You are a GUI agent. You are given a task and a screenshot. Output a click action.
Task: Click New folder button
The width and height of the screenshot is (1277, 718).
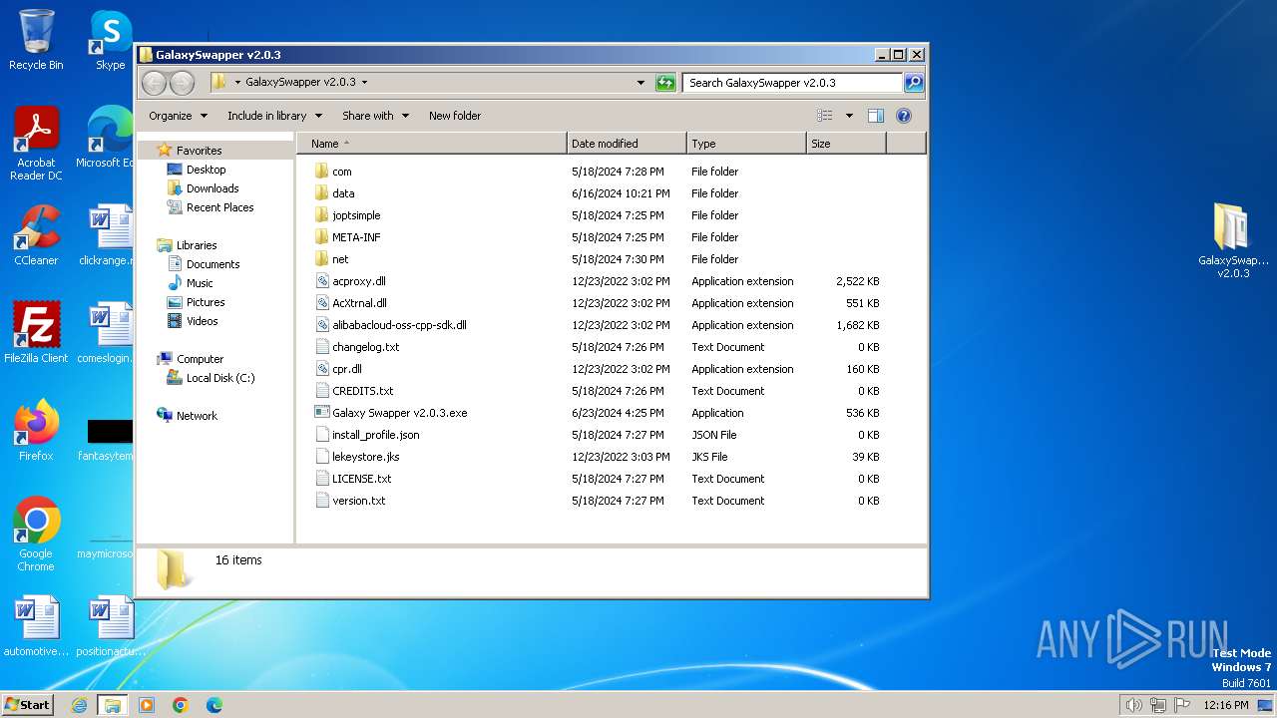click(455, 116)
